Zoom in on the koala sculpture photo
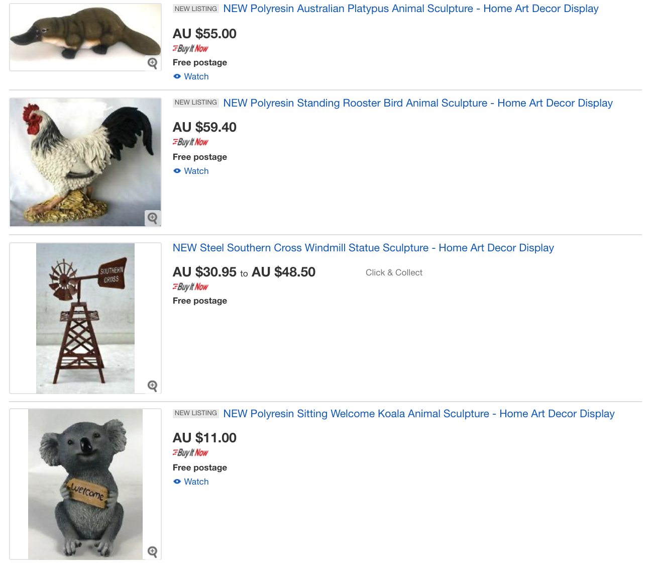Image resolution: width=648 pixels, height=565 pixels. pos(152,551)
